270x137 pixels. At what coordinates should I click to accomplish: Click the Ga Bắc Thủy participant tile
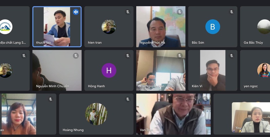point(255,27)
